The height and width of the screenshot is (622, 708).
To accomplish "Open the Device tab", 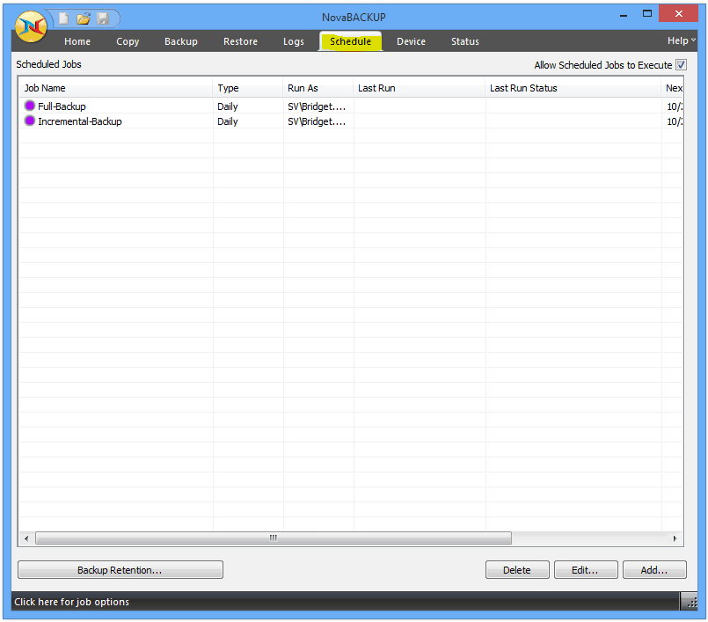I will pos(411,41).
